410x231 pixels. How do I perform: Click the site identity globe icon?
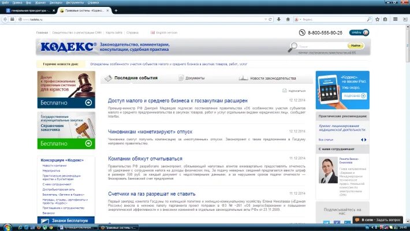tap(20, 20)
